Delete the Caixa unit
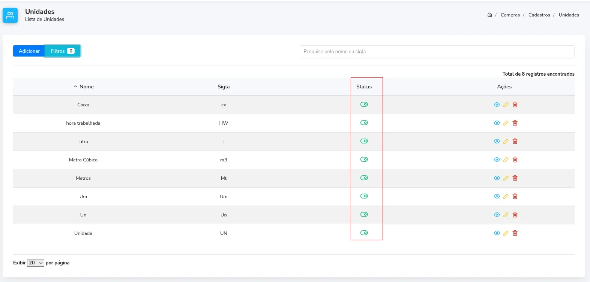Screen dimensions: 590x282 click(x=515, y=105)
